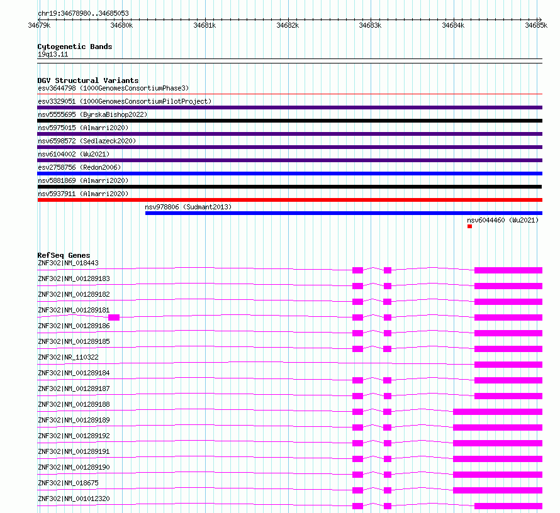Click the 34681k ruler tick label
560x513 pixels.
tap(204, 25)
